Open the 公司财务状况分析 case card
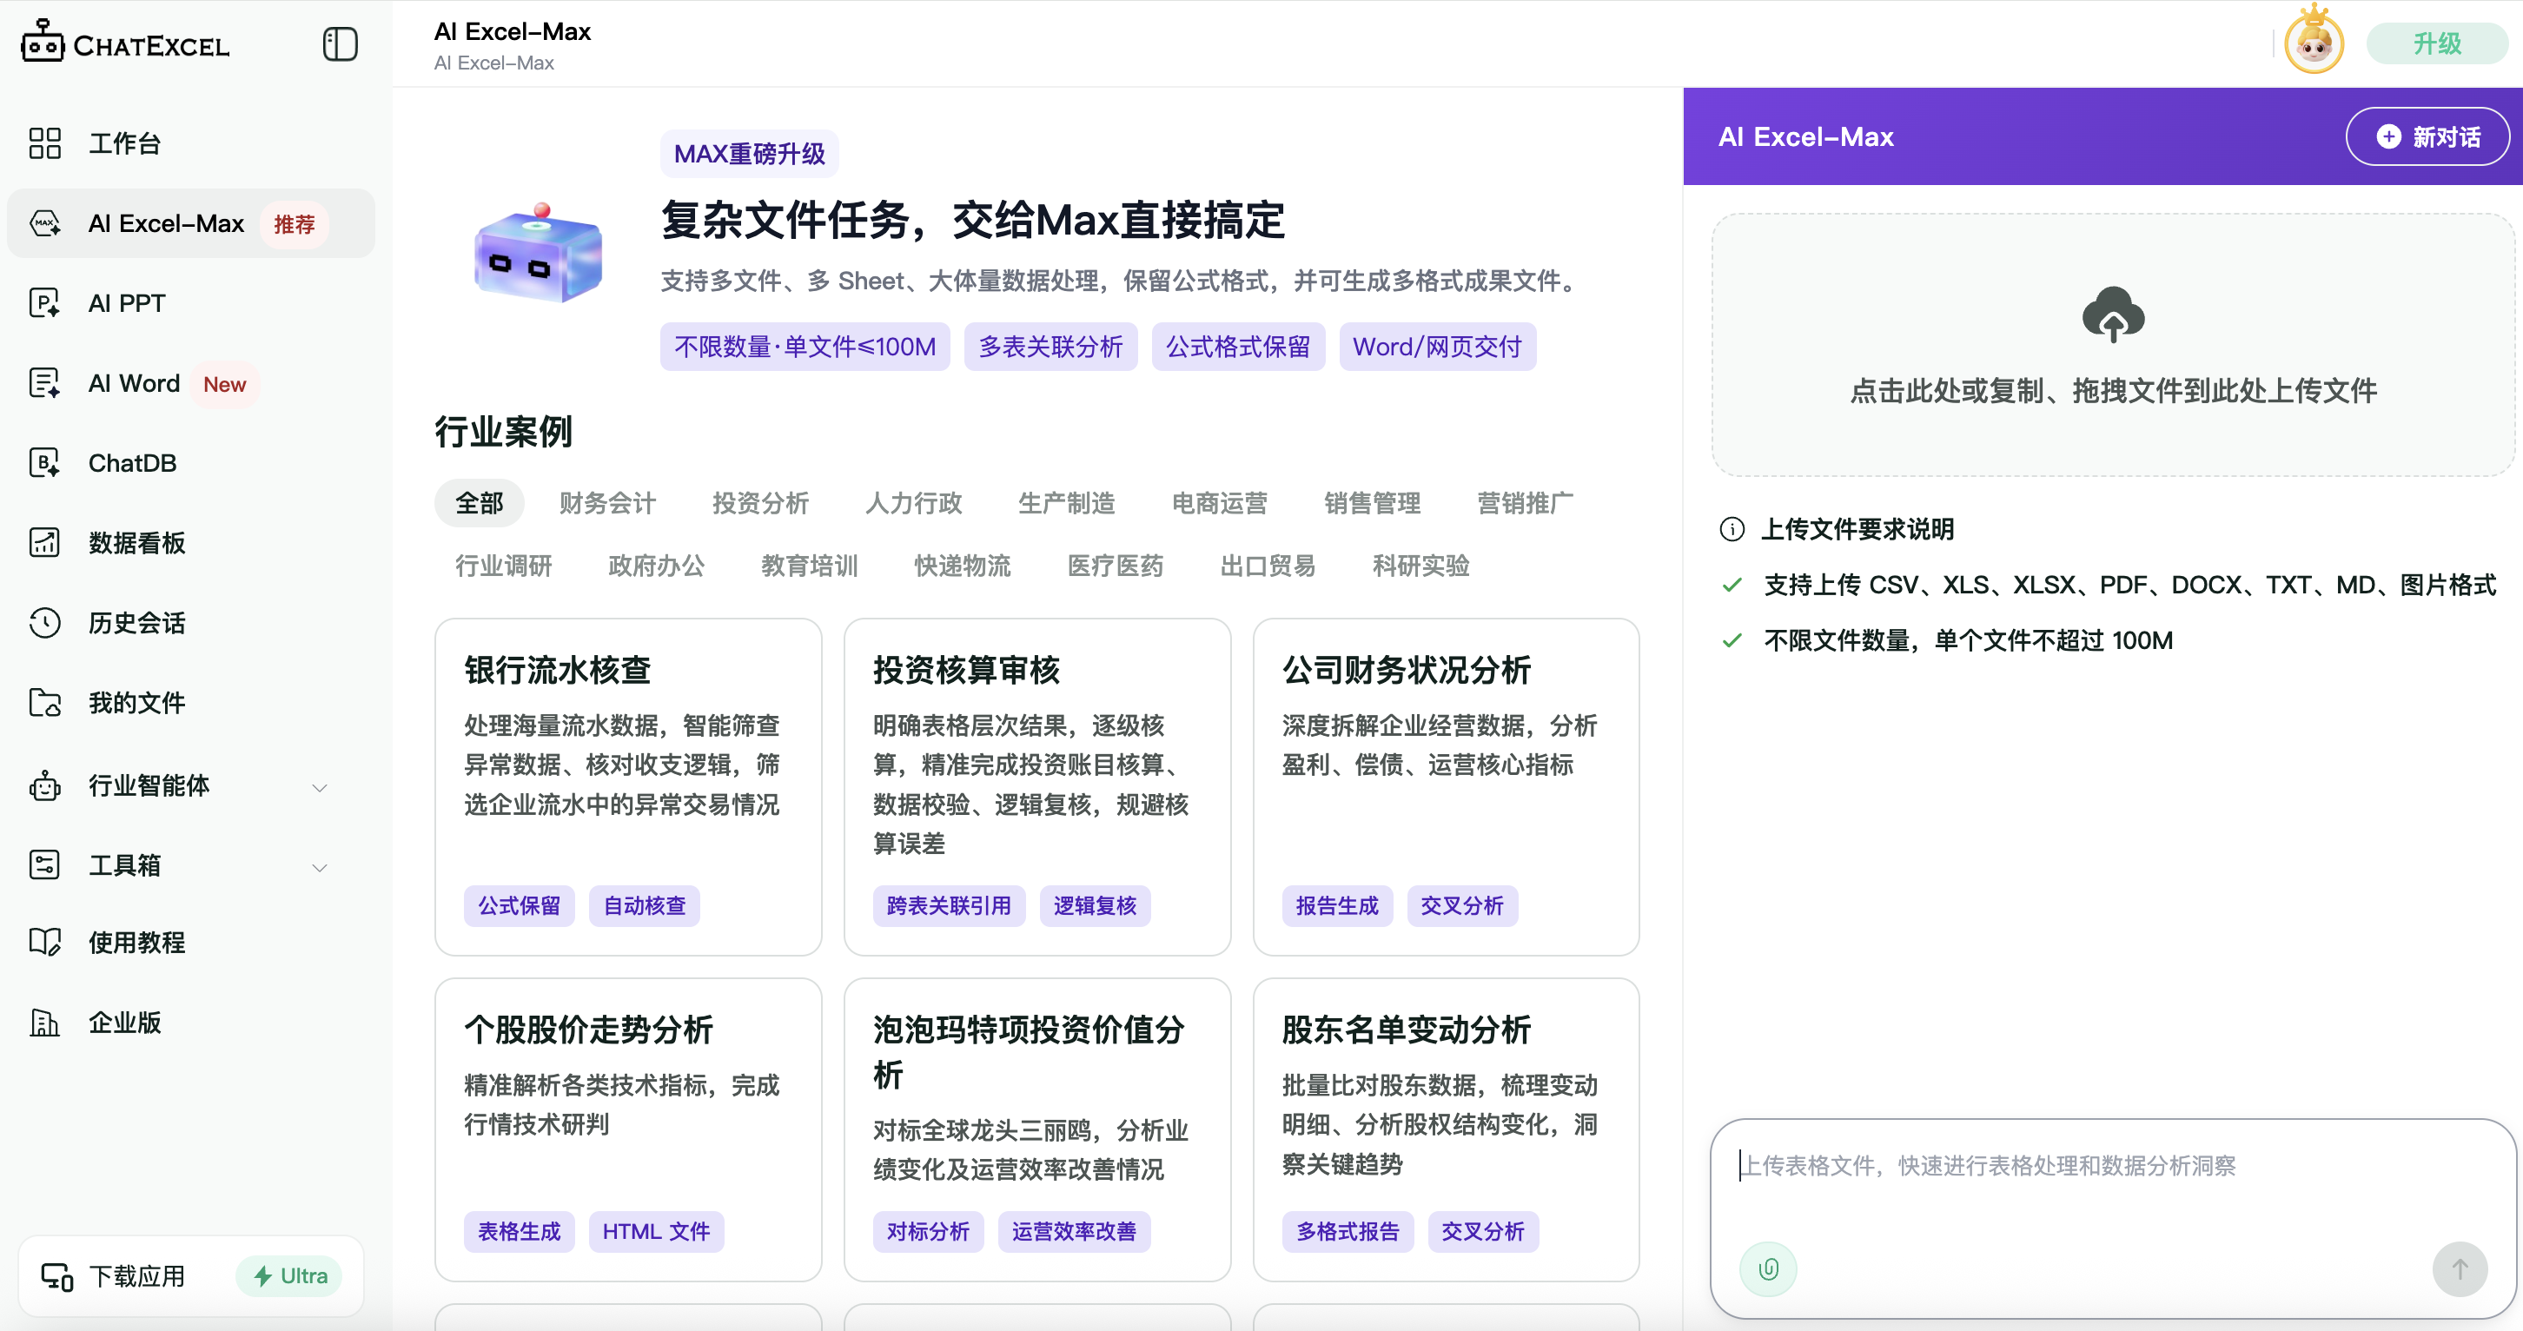The width and height of the screenshot is (2523, 1331). 1447,786
